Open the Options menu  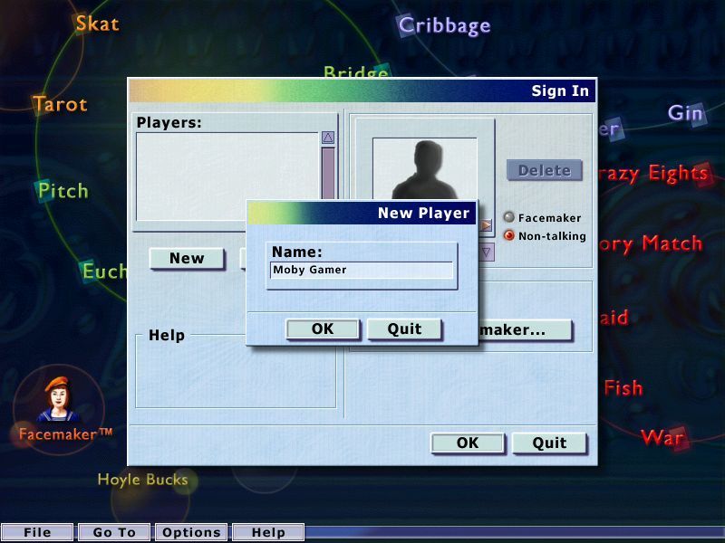[191, 532]
